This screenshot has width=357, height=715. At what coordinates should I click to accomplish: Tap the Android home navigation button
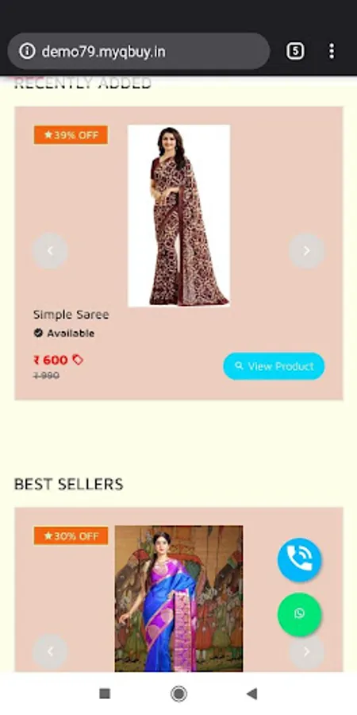pos(178,694)
